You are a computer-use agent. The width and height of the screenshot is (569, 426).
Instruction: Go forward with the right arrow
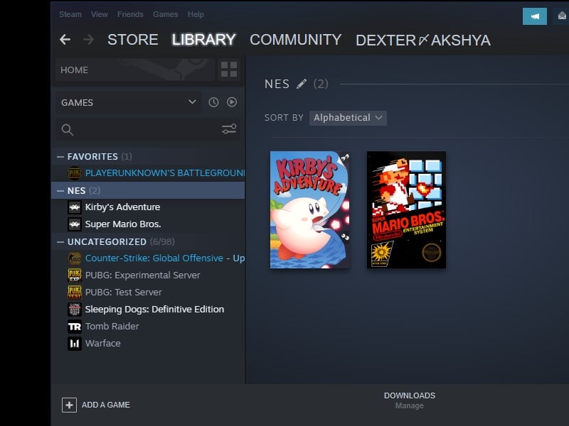[x=88, y=40]
